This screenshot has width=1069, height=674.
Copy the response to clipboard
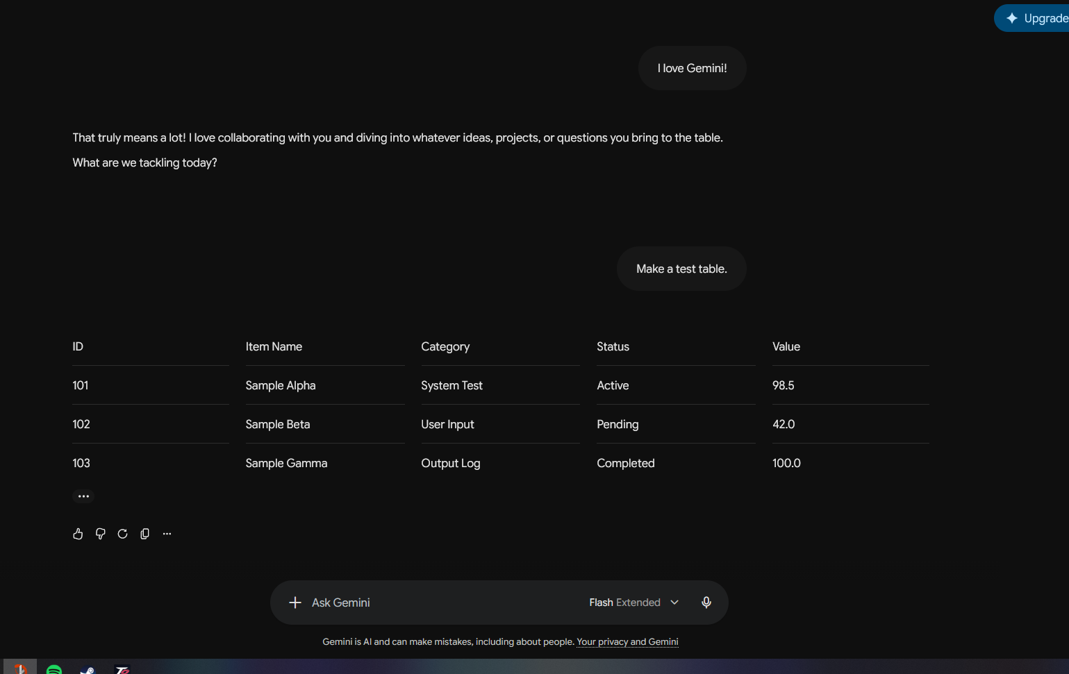pos(144,534)
